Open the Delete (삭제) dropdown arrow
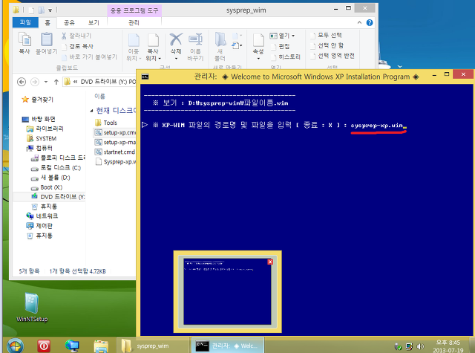The width and height of the screenshot is (475, 353). click(x=176, y=58)
